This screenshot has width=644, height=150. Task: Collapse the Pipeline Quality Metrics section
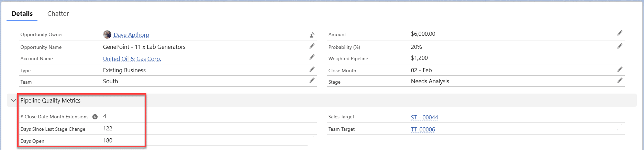coord(13,100)
